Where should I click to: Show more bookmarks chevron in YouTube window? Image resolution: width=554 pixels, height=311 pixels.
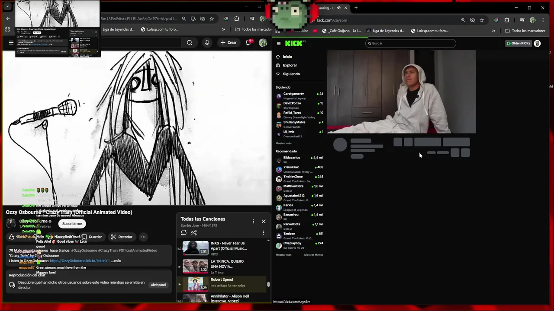(223, 29)
